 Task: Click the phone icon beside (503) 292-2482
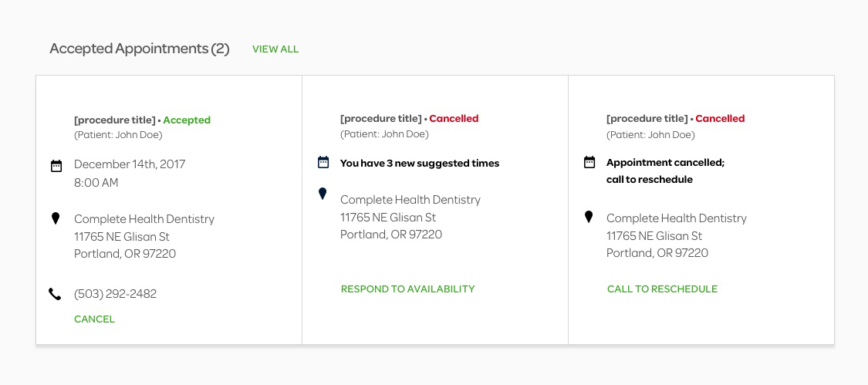tap(55, 294)
